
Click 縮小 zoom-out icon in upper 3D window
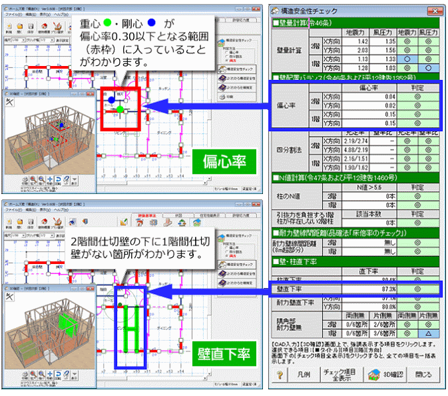(41, 181)
